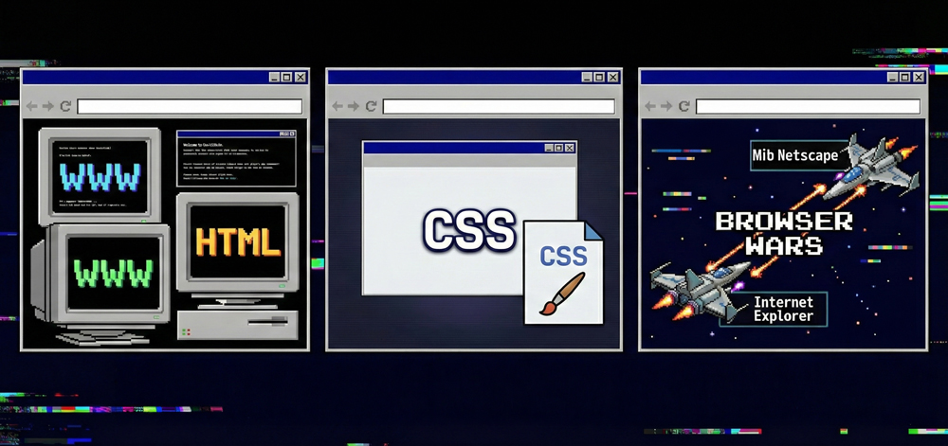Close the WWW/HTML browser window
Screen dimensions: 948x446
300,77
